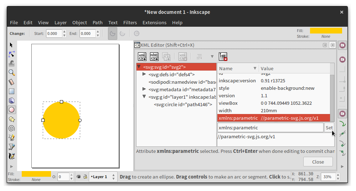This screenshot has width=356, height=191.
Task: Select the Pencil freehand tool
Action: pos(11,138)
